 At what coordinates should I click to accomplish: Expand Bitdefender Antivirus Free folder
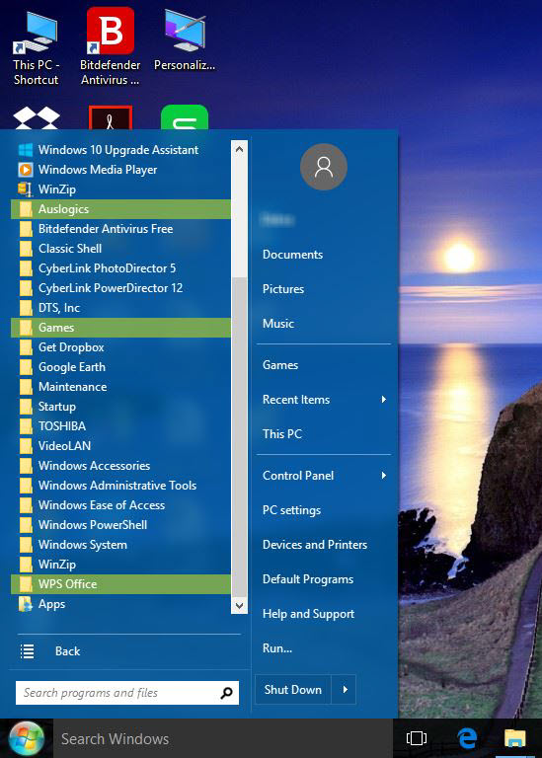(120, 229)
